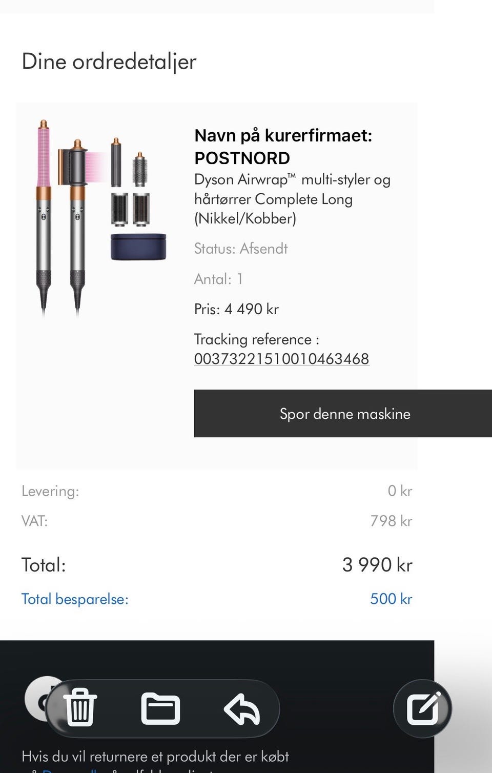Open the move-to-folder icon
The image size is (492, 773).
[x=160, y=708]
